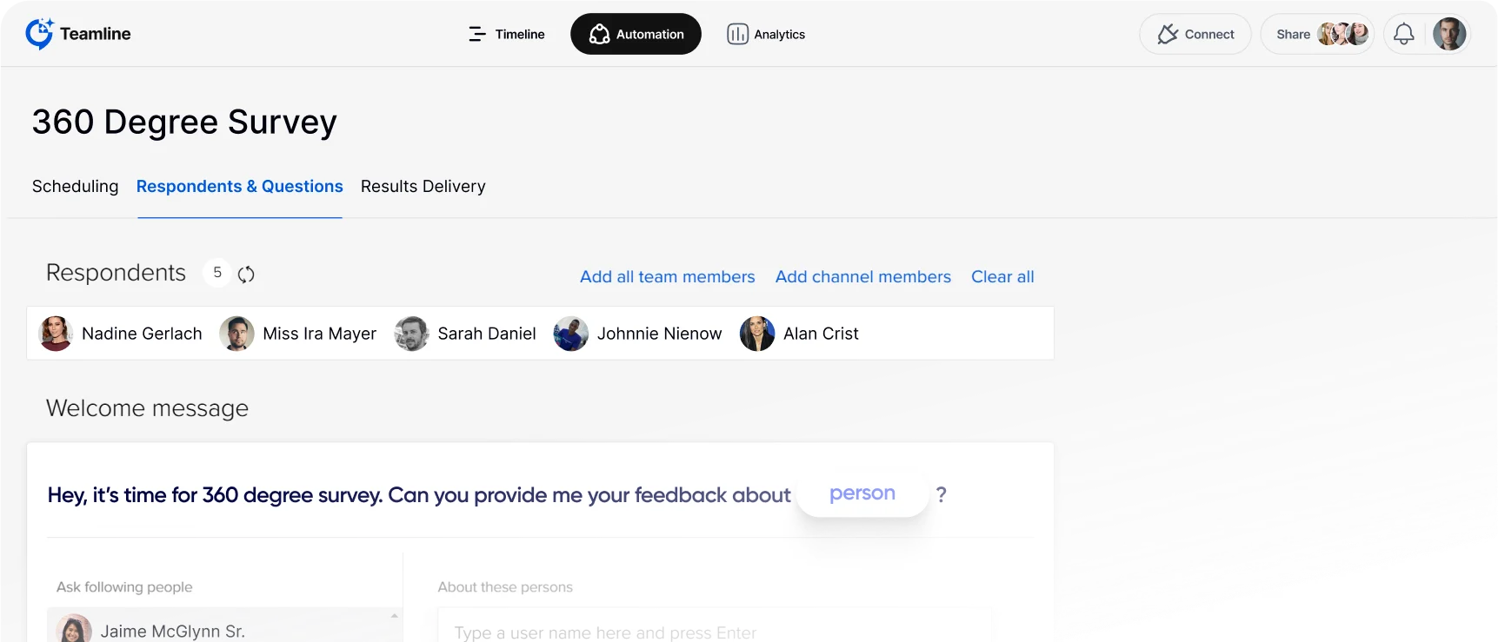
Task: Refresh the respondents list
Action: click(246, 274)
